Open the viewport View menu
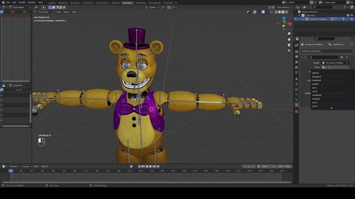The image size is (355, 199). (58, 12)
